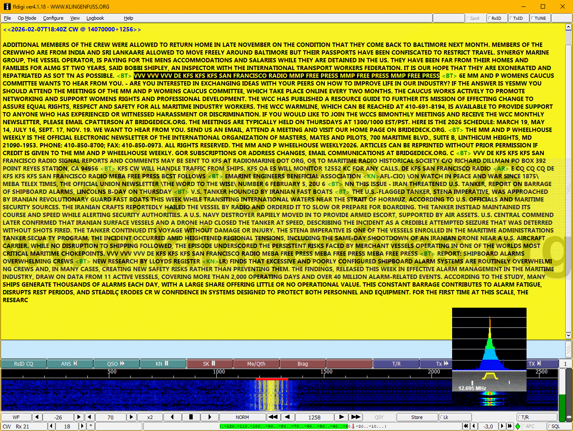The height and width of the screenshot is (431, 573).
Task: Enable the RxID toggle
Action: click(496, 18)
